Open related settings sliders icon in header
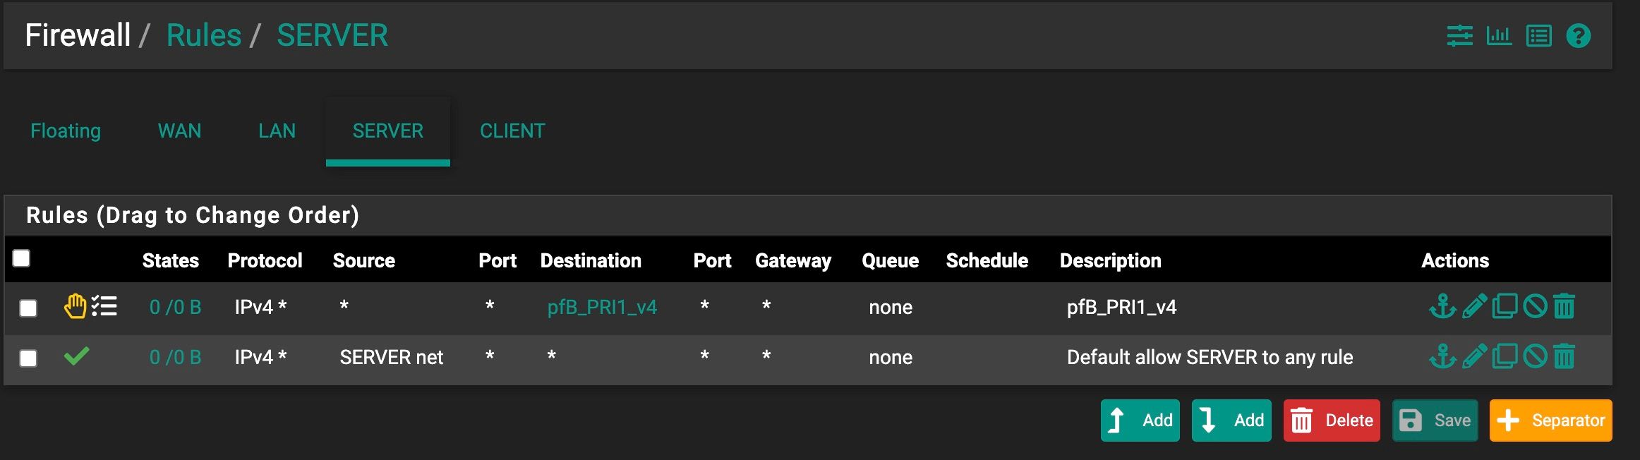 (x=1459, y=35)
